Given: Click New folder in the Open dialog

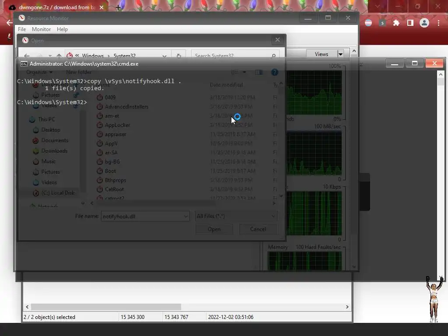Looking at the screenshot, I should point(79,72).
